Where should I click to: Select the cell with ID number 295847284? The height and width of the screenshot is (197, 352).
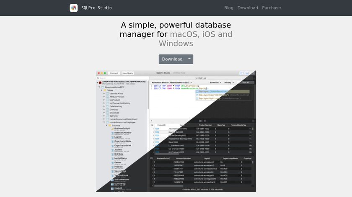click(x=179, y=162)
